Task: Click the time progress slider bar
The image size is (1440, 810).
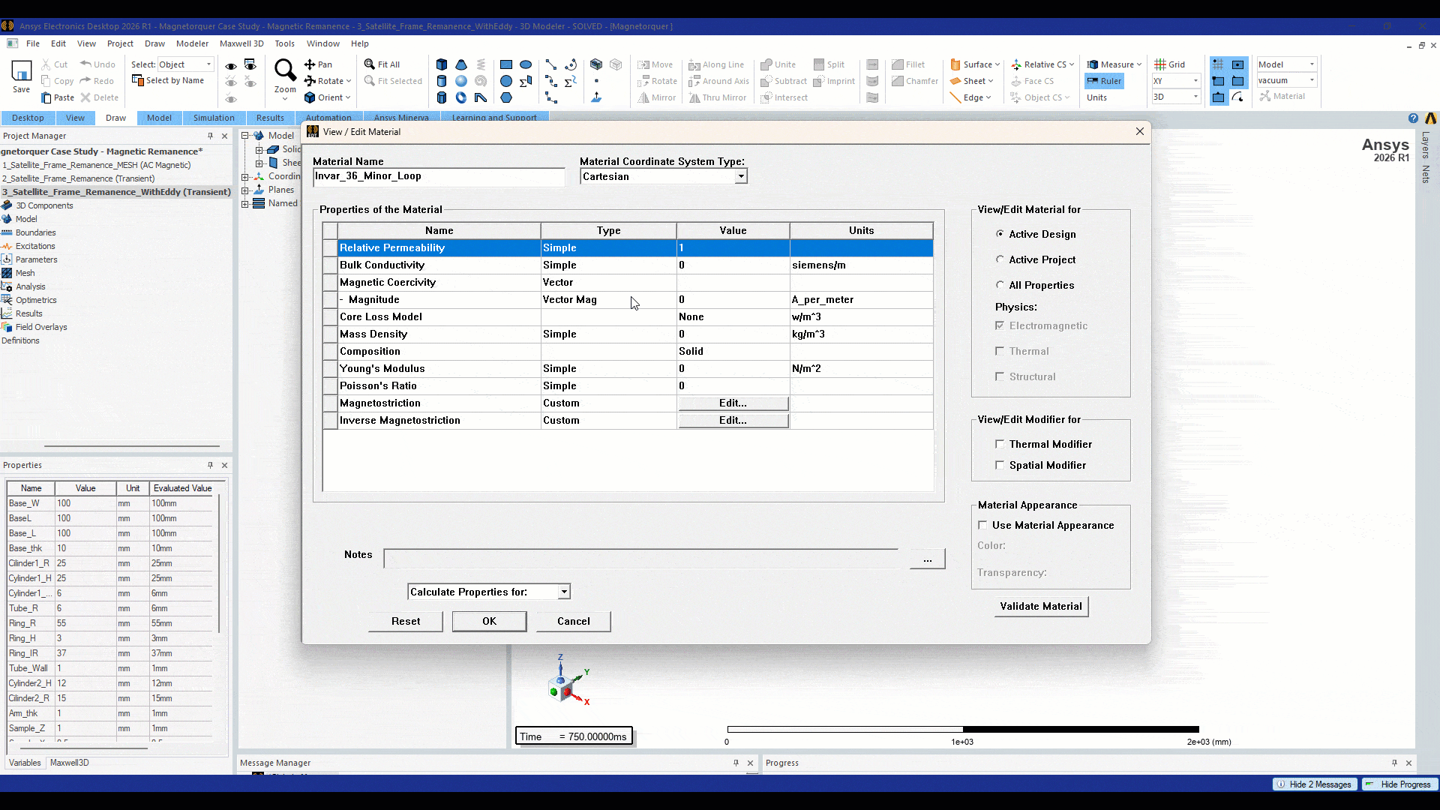Action: point(962,729)
